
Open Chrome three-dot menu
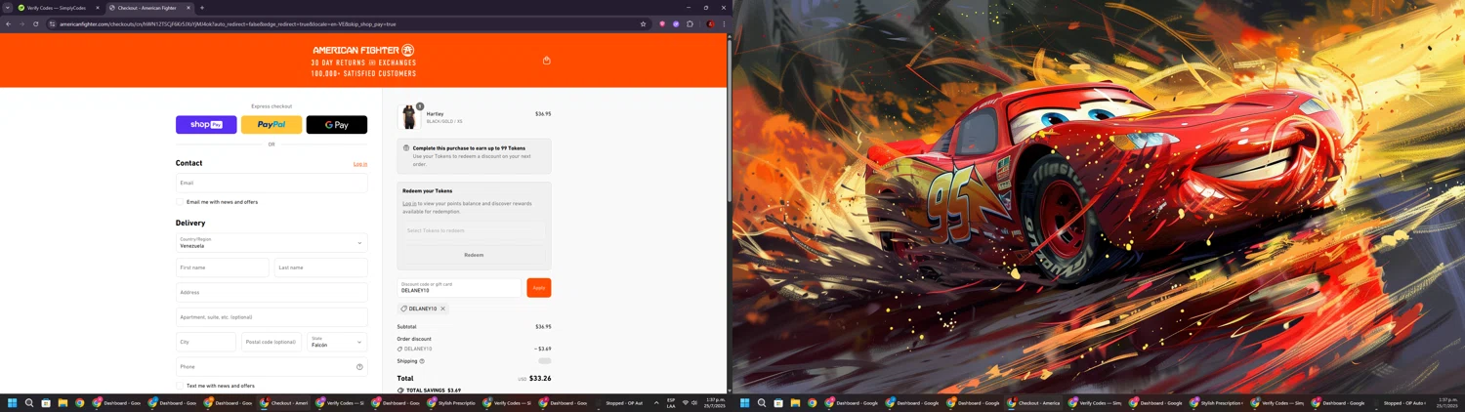[x=724, y=23]
